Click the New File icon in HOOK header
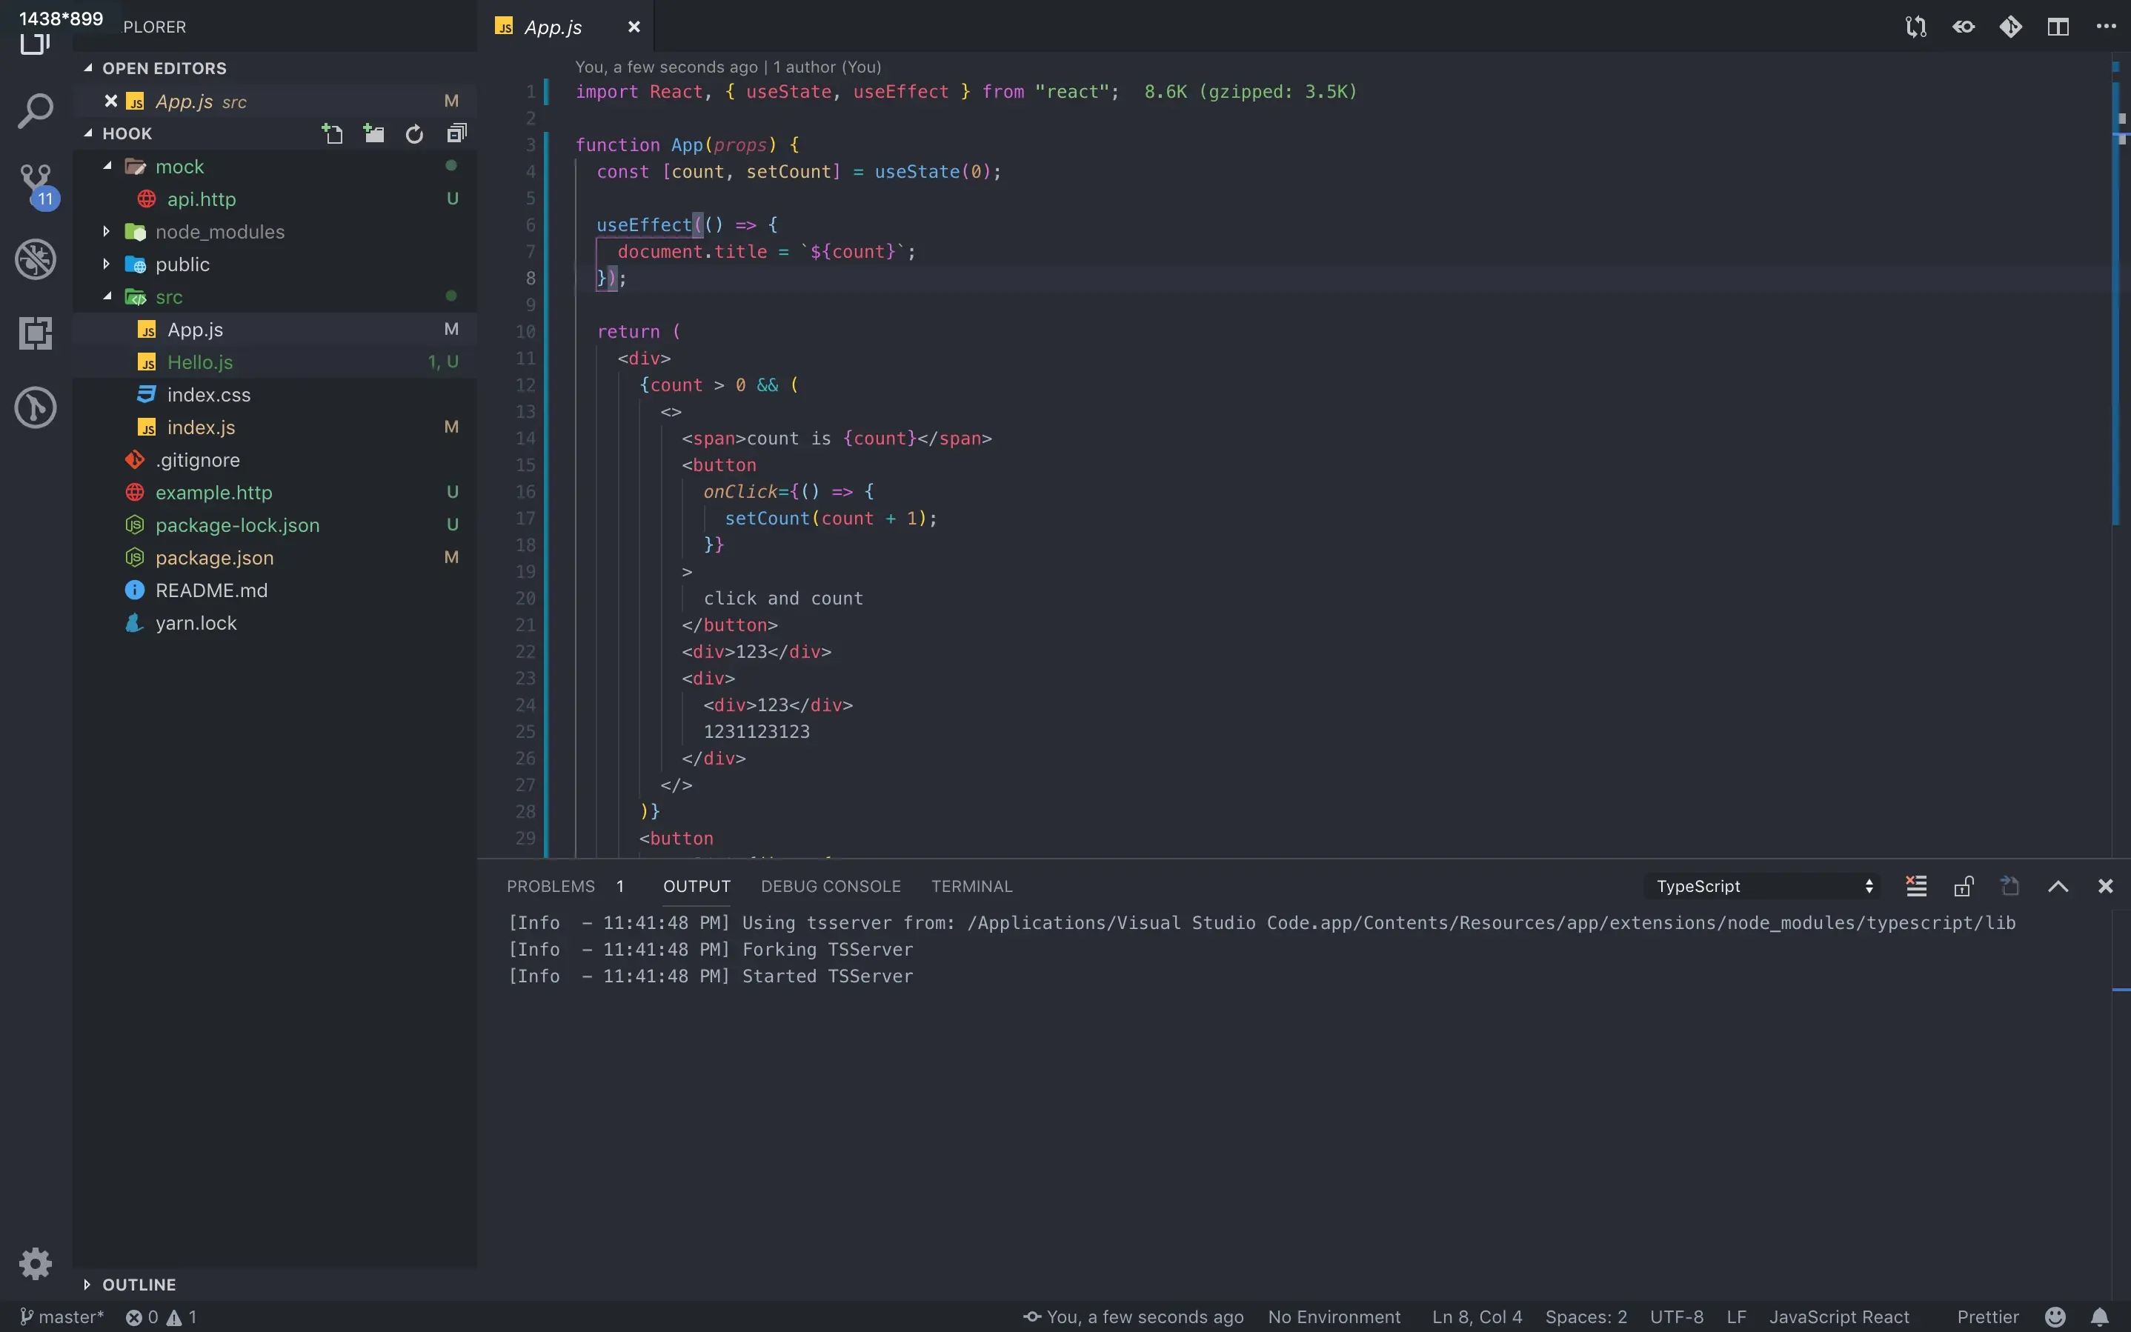 332,134
